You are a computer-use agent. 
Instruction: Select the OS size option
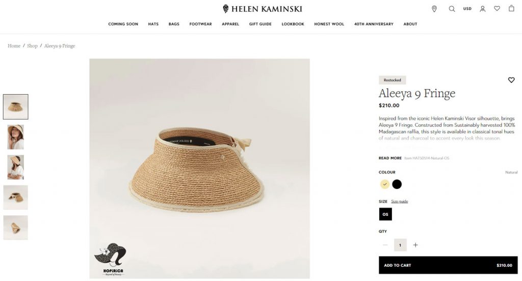pos(385,214)
